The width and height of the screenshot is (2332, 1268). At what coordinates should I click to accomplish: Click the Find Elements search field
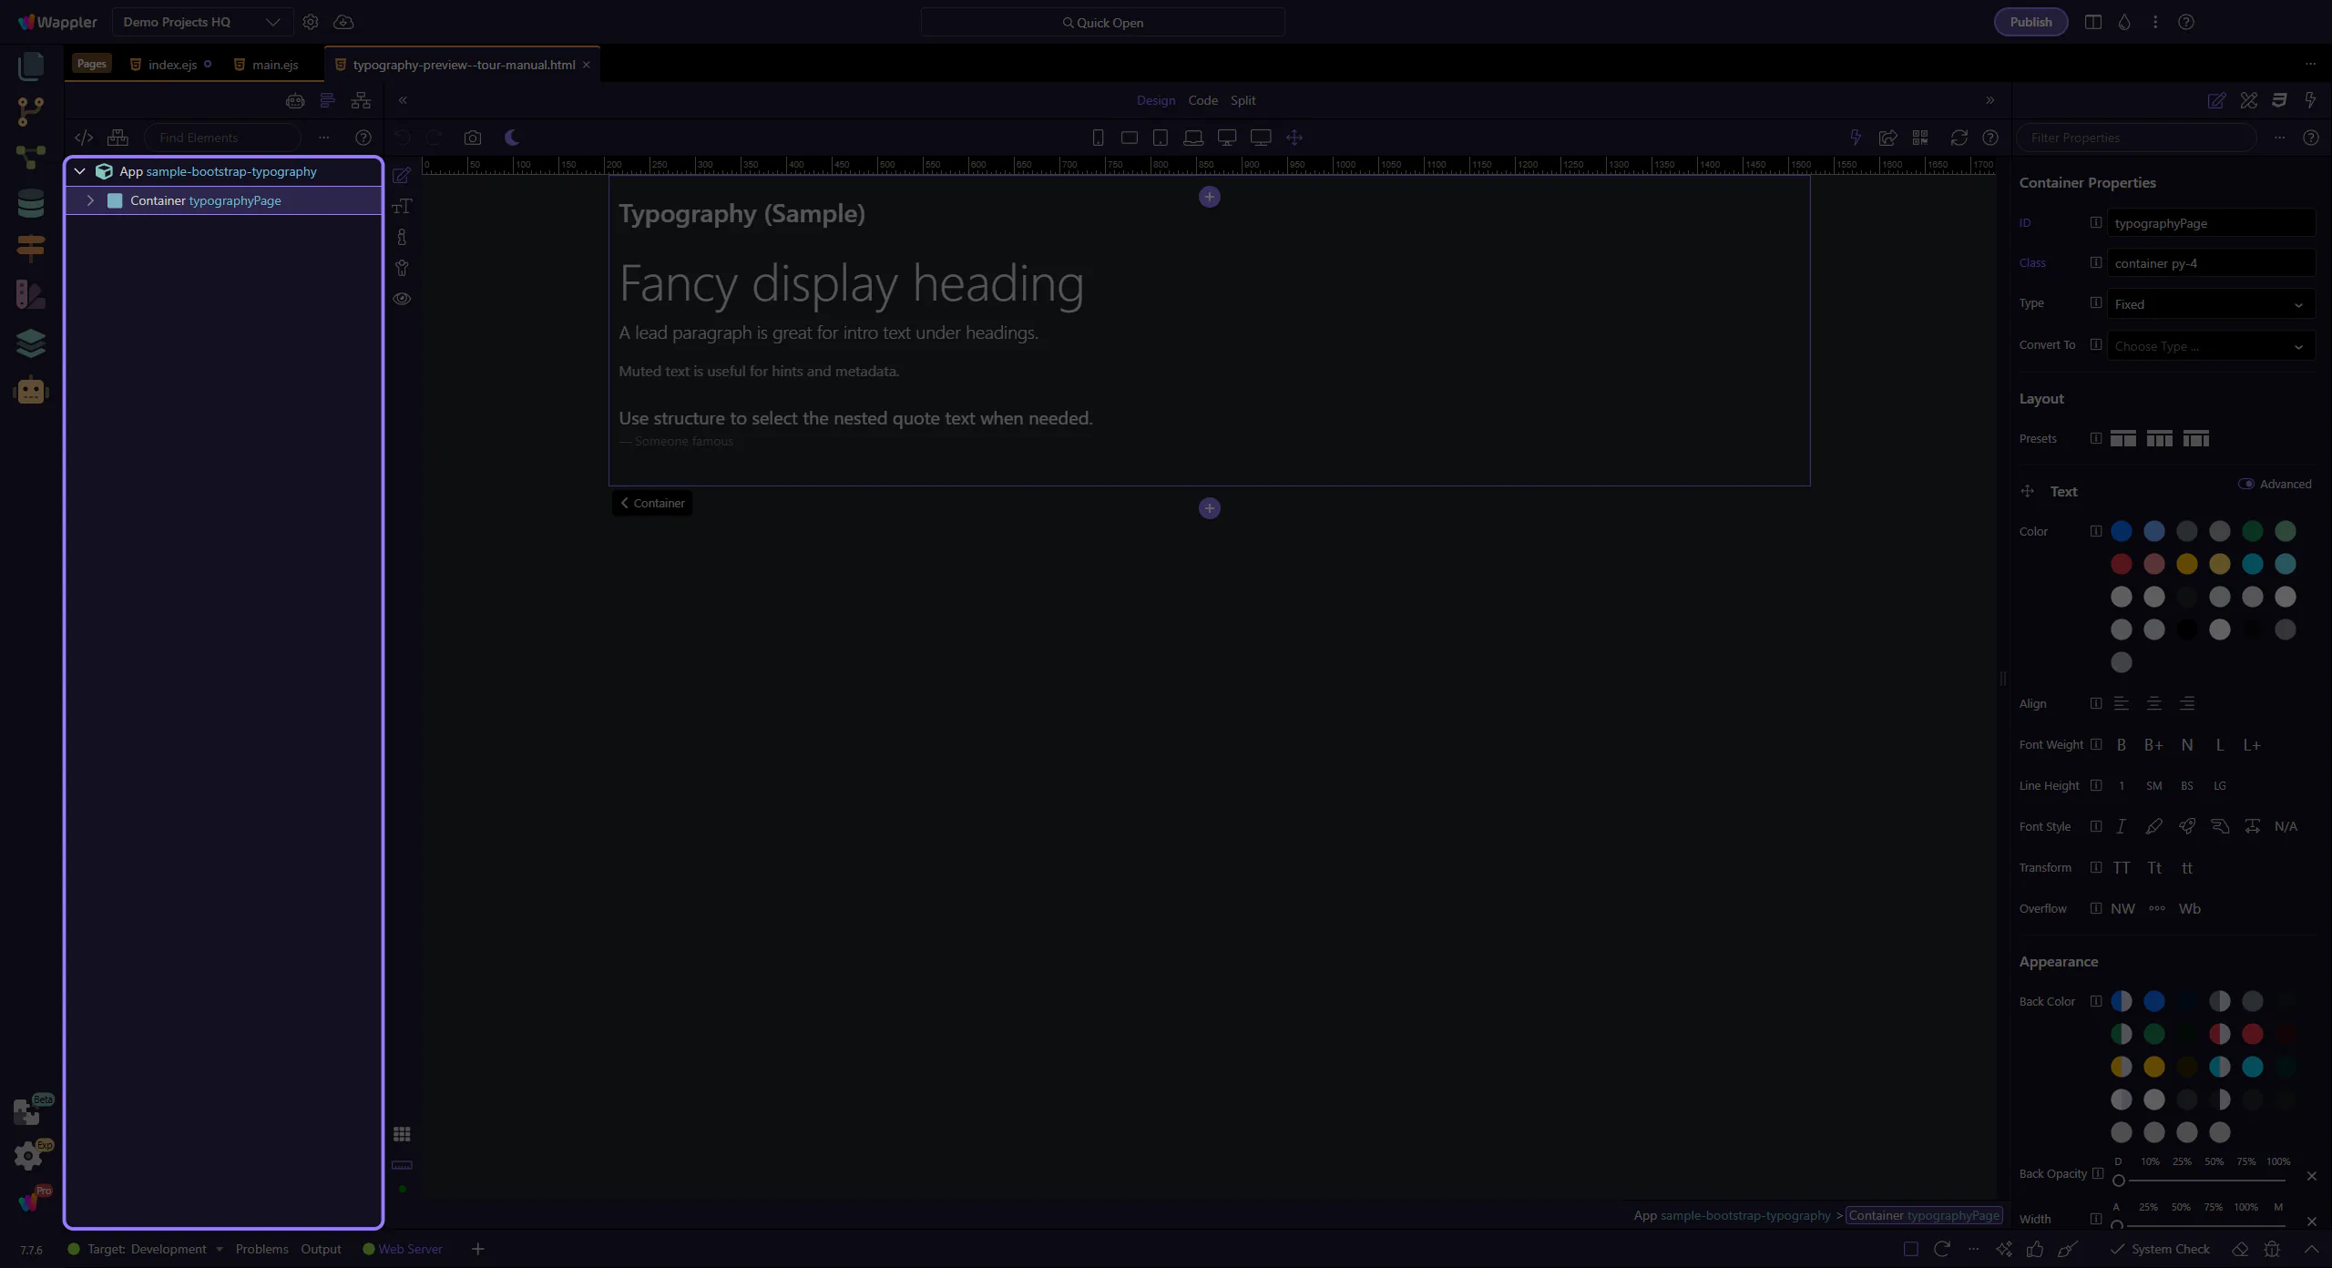(223, 138)
